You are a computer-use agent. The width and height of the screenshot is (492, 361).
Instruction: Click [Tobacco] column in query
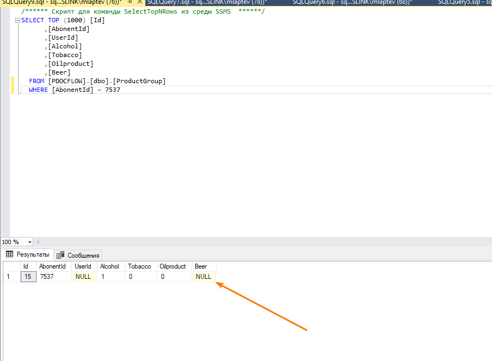pos(65,55)
